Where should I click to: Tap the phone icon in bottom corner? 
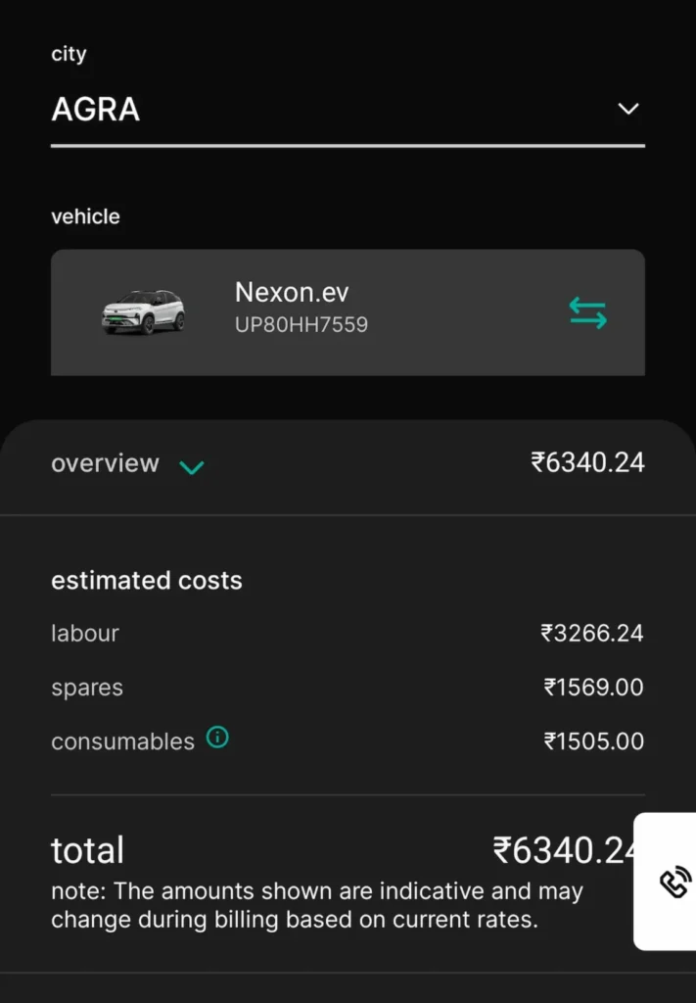(673, 881)
